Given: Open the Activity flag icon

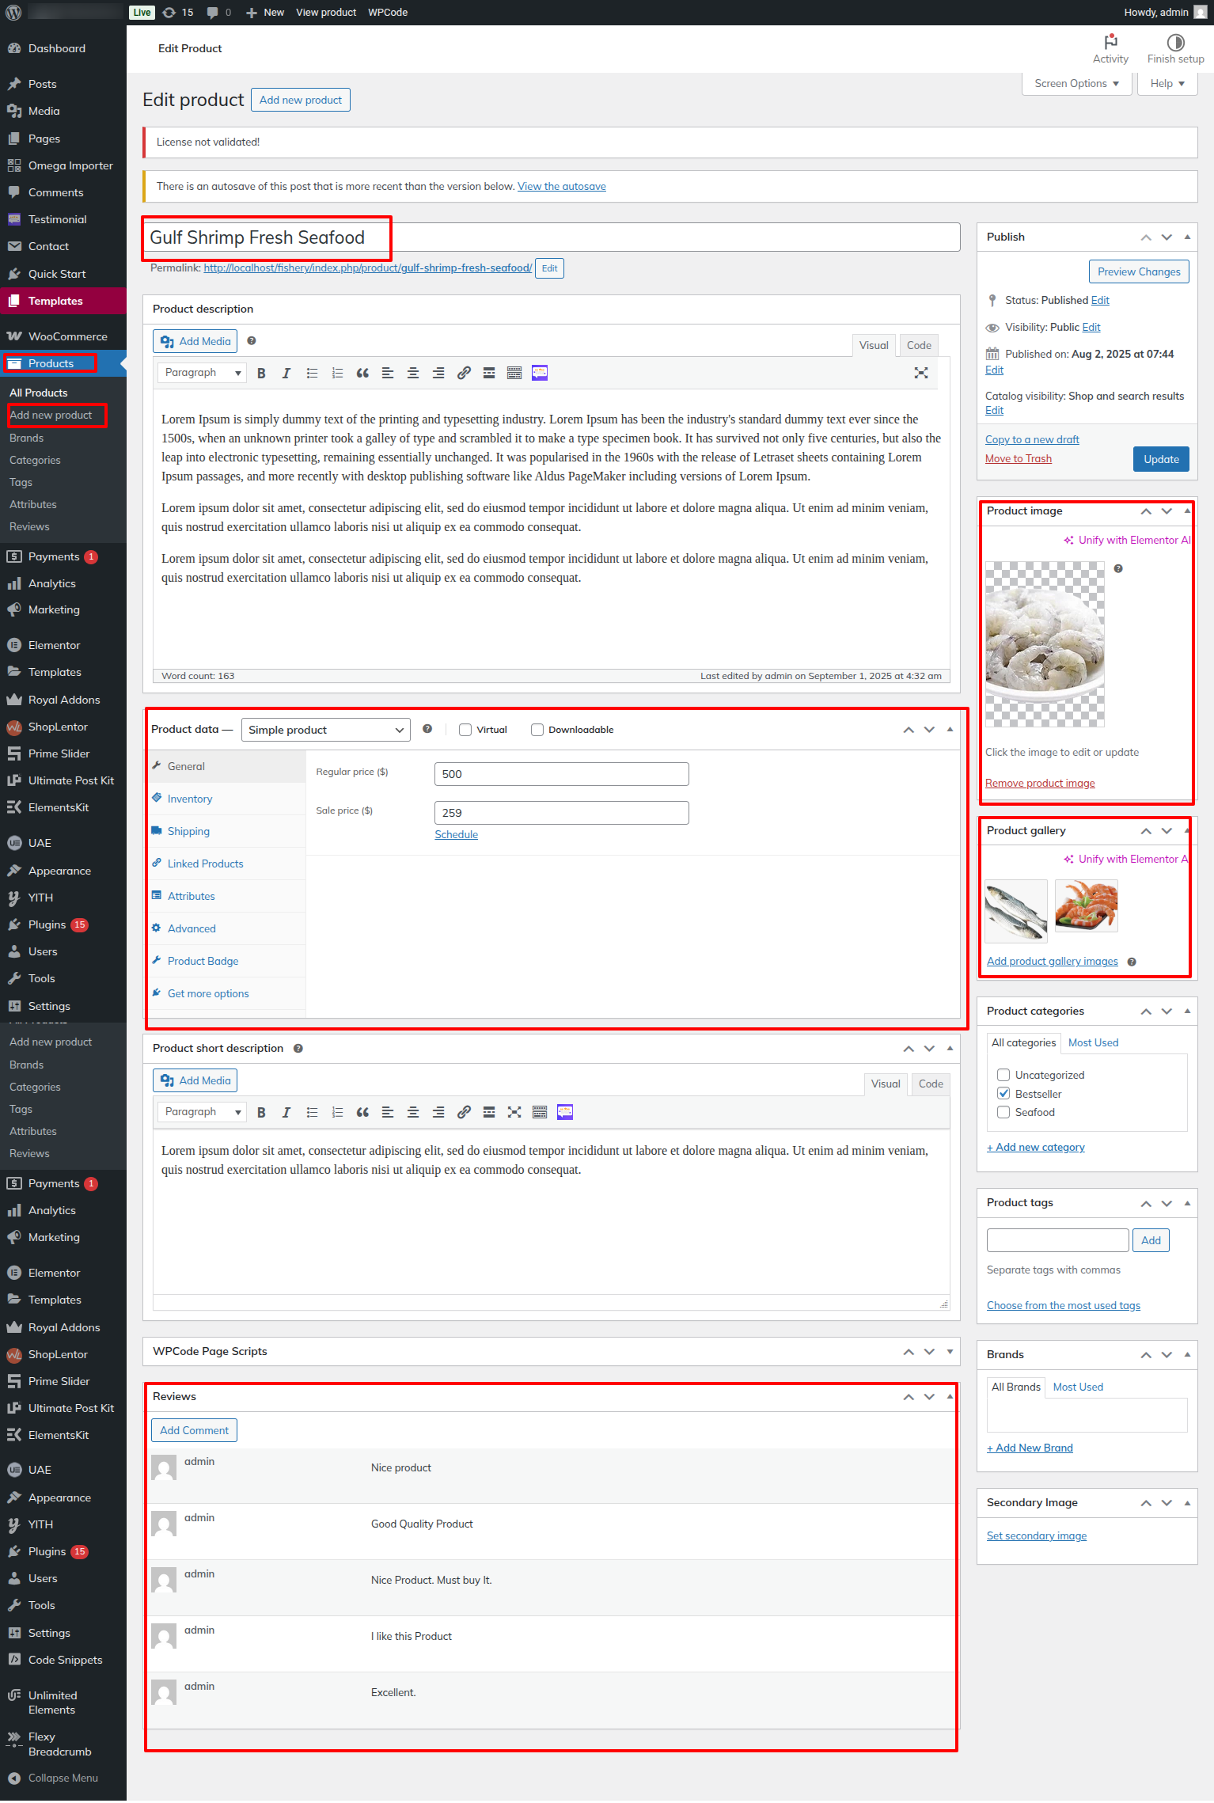Looking at the screenshot, I should tap(1110, 42).
